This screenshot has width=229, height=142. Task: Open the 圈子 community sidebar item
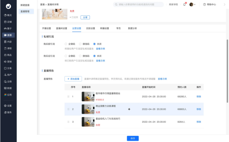pyautogui.click(x=8, y=29)
